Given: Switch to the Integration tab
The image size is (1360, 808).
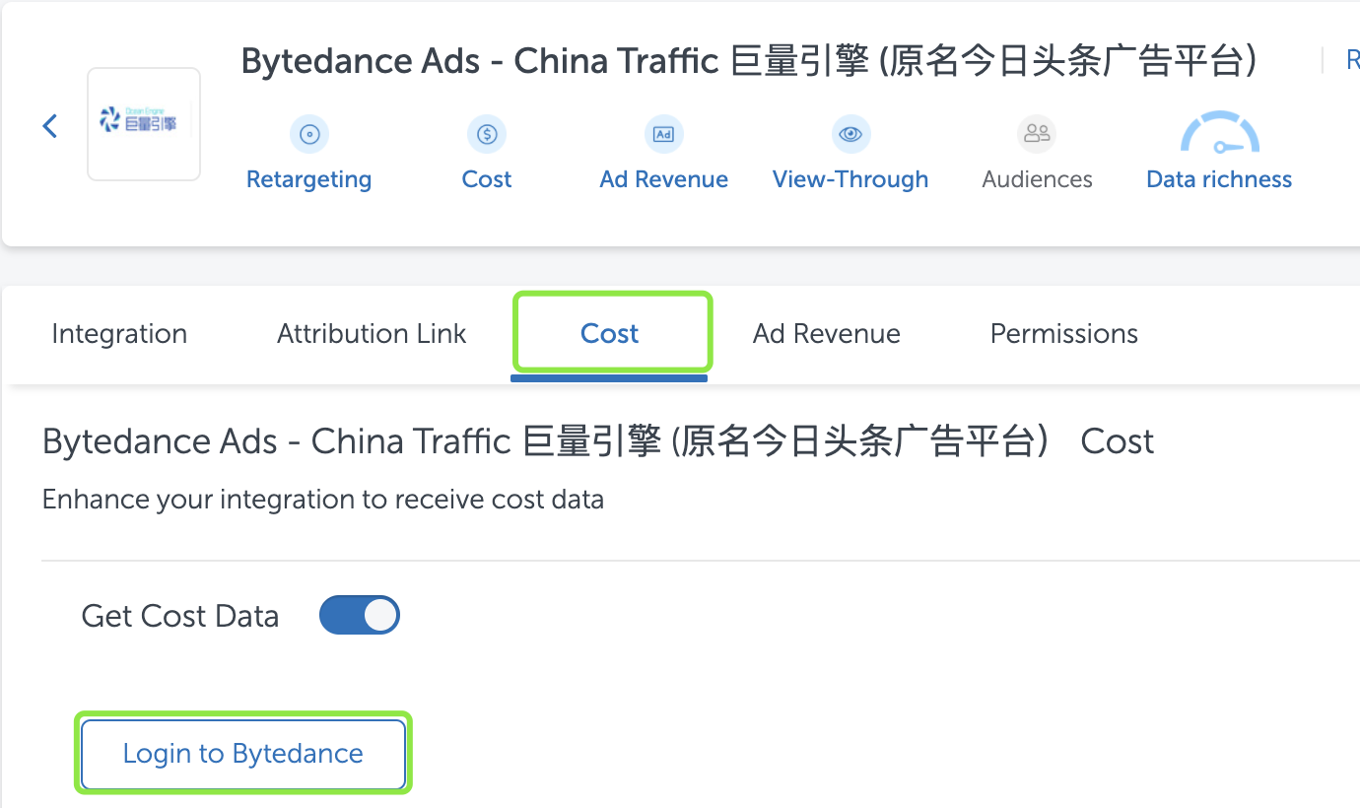Looking at the screenshot, I should click(x=119, y=334).
